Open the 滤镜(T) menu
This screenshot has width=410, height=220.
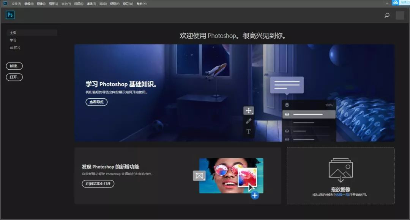(91, 4)
